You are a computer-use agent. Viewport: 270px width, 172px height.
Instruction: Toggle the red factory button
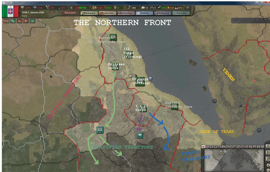19,21
